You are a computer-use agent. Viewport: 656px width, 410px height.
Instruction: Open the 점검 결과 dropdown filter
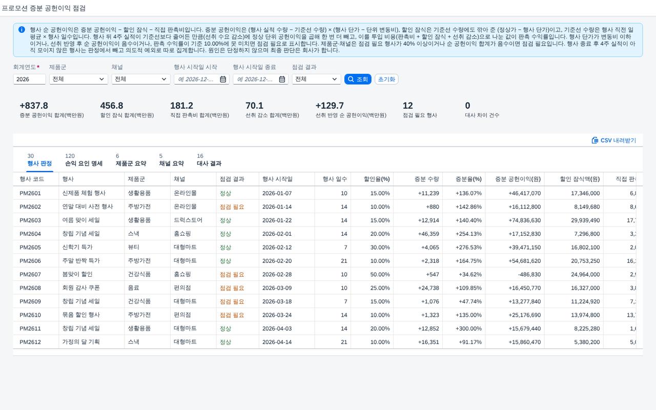coord(316,79)
